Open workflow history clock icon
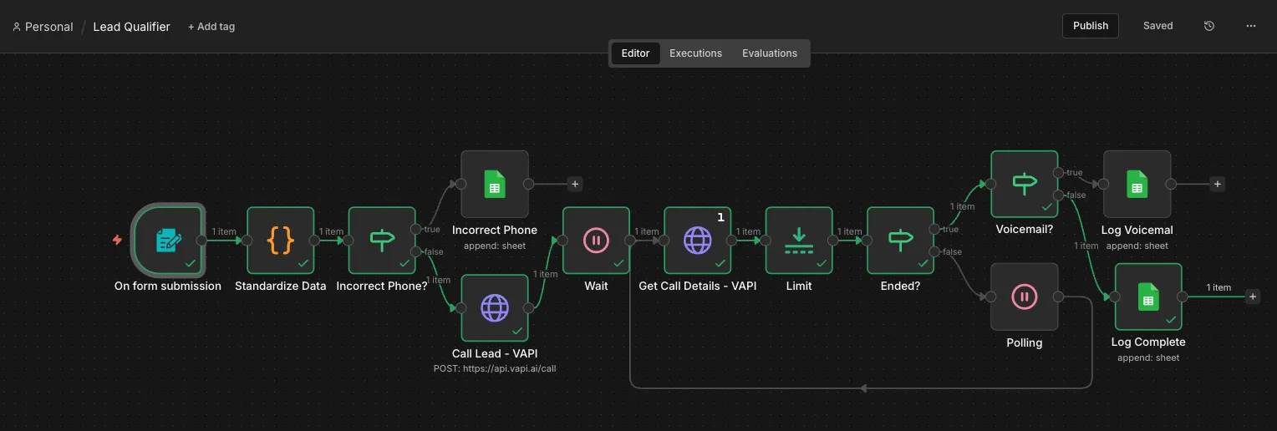Screen dimensions: 1277x431 pos(1209,26)
